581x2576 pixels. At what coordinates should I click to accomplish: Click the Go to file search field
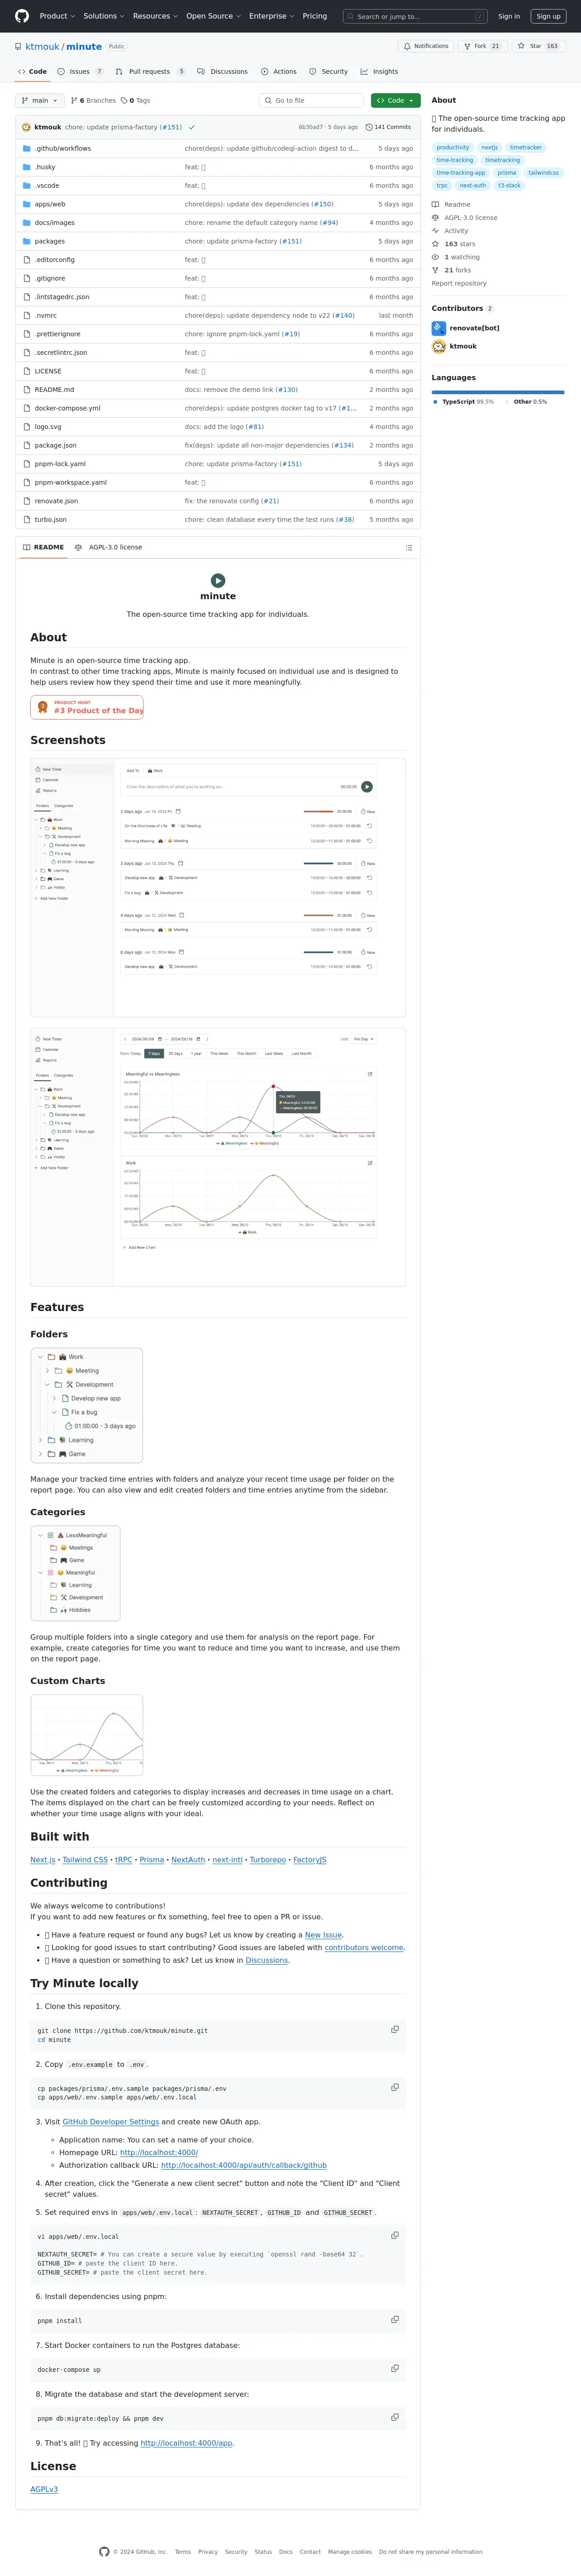pyautogui.click(x=311, y=100)
